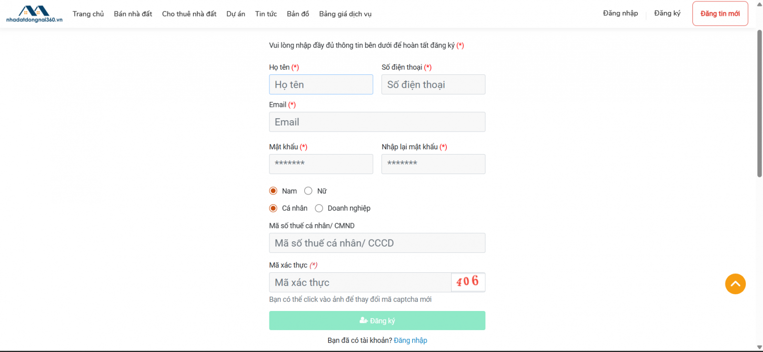This screenshot has height=352, width=763.
Task: Select the Nam gender radio button
Action: click(273, 191)
